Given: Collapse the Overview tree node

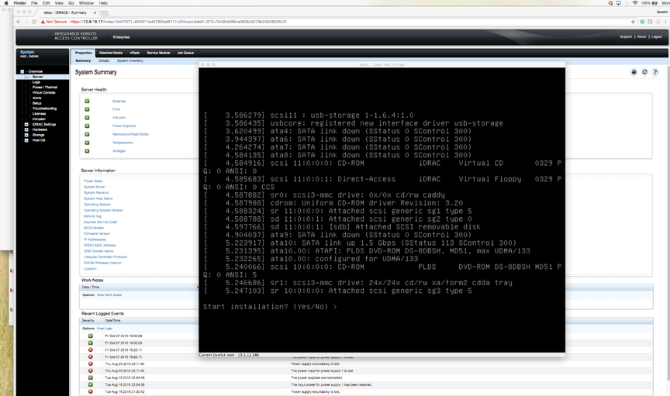Looking at the screenshot, I should [x=22, y=71].
